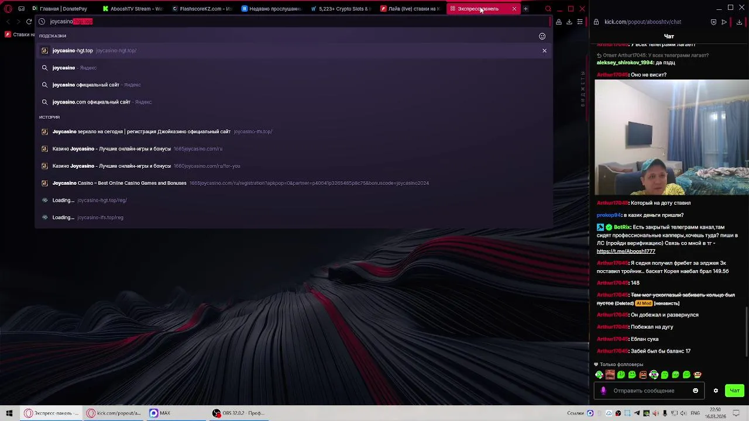
Task: Click the ENG language indicator in system tray
Action: [695, 413]
